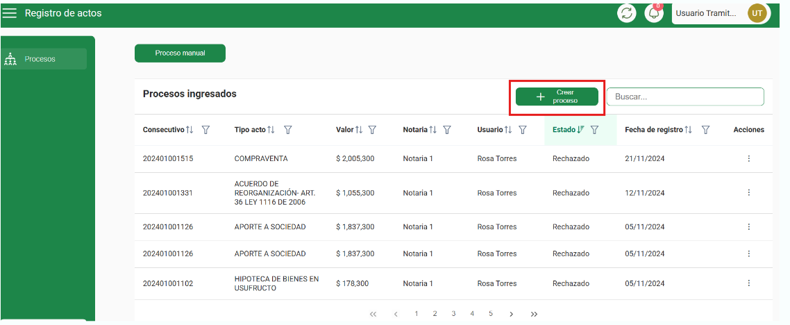Focus the Buscar search field

click(x=685, y=97)
